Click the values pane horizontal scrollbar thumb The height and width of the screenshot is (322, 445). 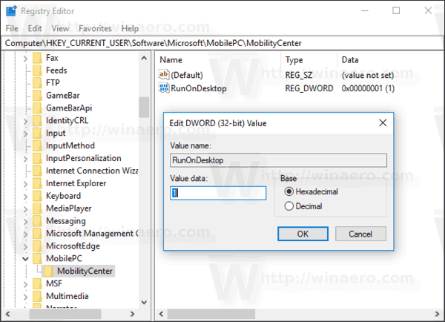click(x=211, y=314)
